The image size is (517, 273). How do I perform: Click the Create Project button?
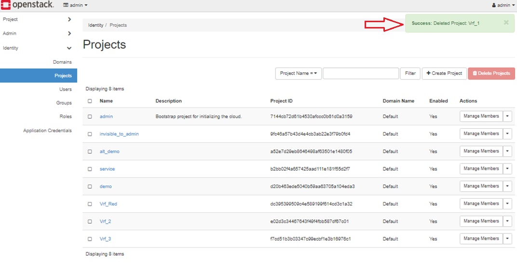tap(444, 73)
